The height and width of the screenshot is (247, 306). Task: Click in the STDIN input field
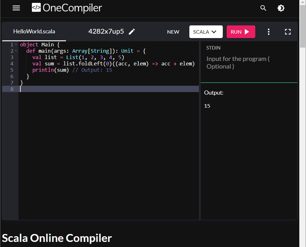249,63
